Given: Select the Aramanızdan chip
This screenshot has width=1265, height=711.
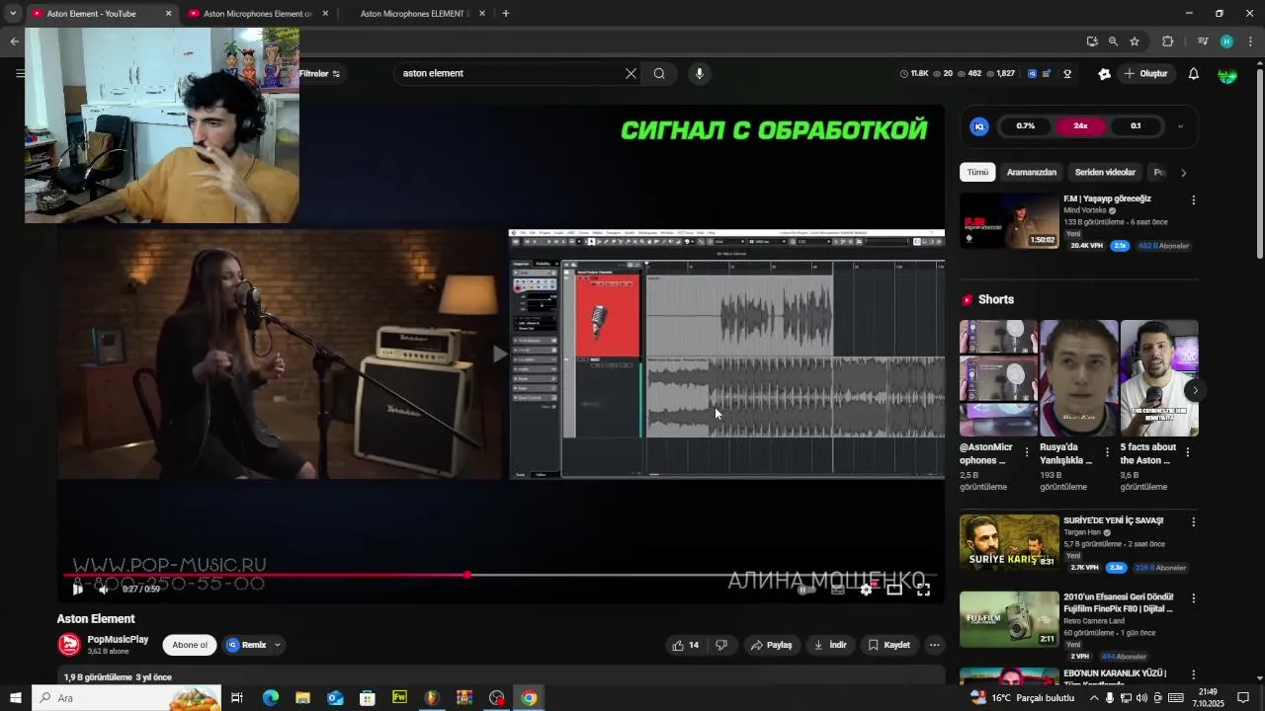Looking at the screenshot, I should 1032,172.
